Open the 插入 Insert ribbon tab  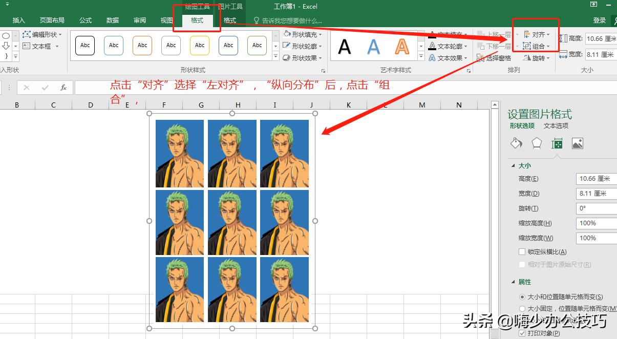coord(19,20)
